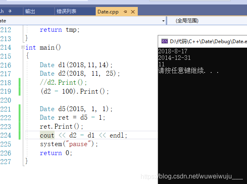Click console output 2018-8-17
247x184 pixels.
[x=173, y=51]
